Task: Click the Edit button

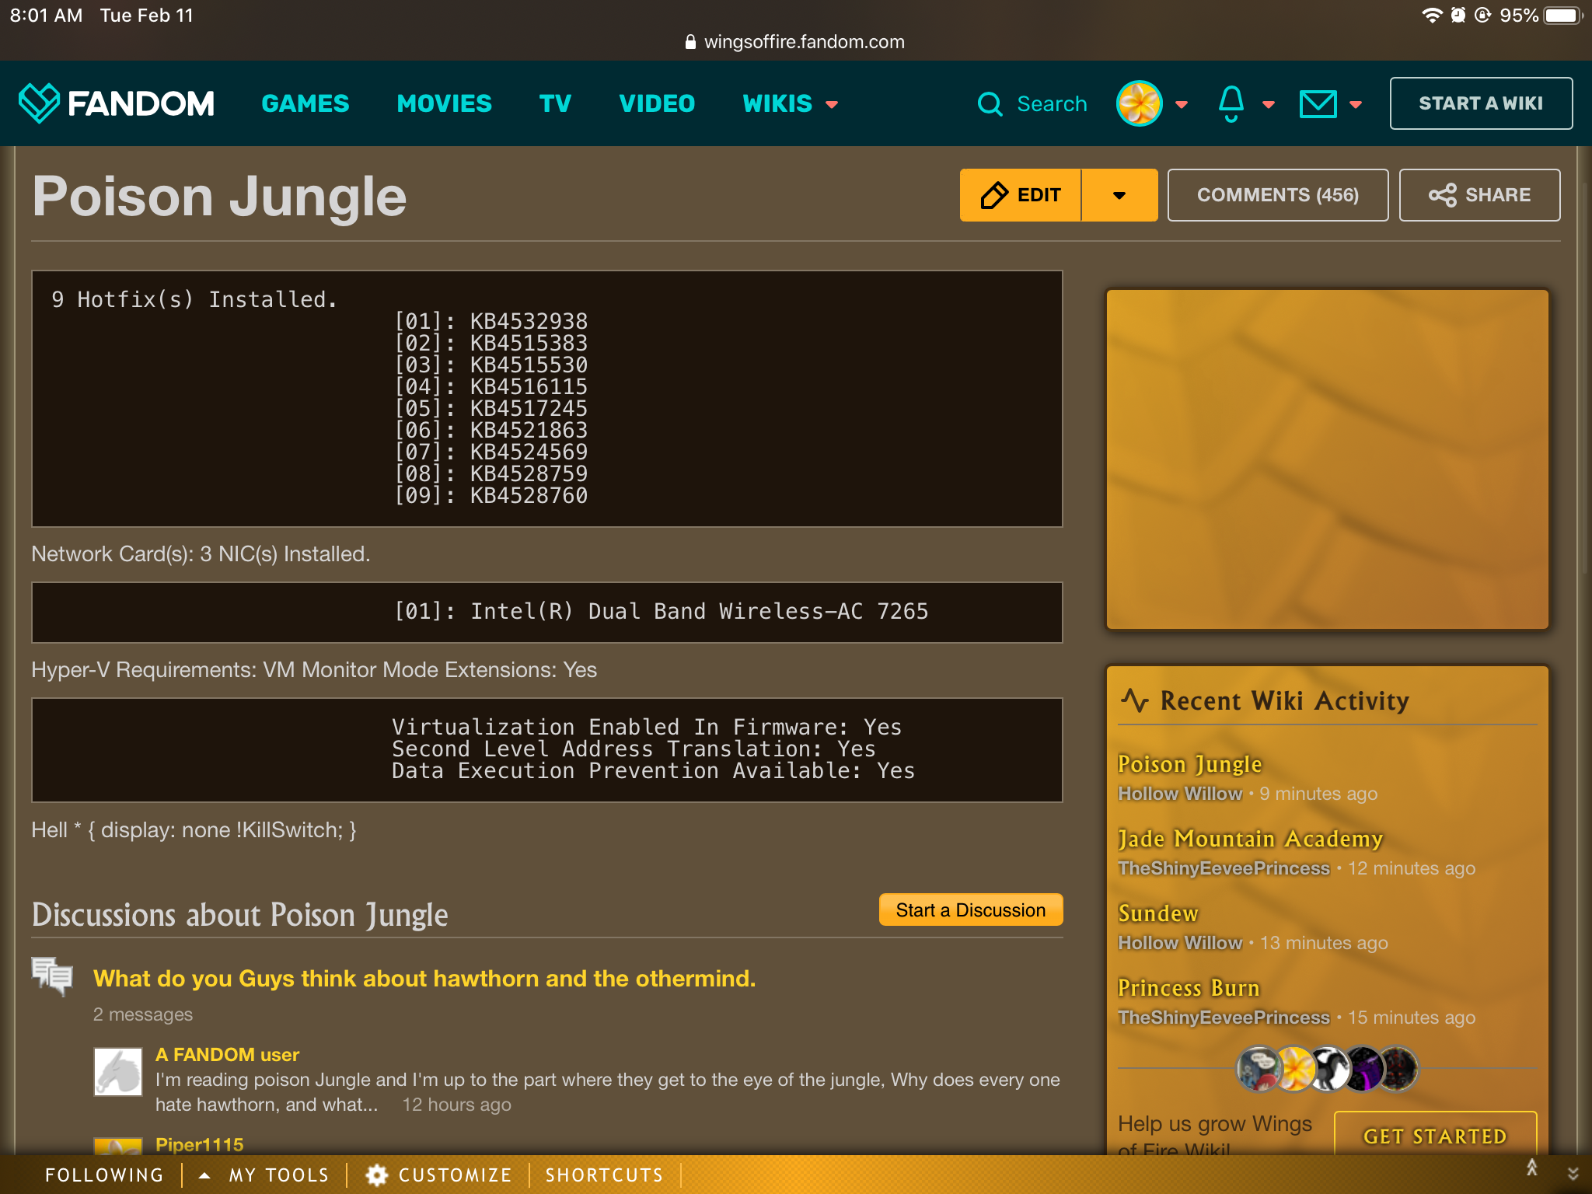Action: click(x=1021, y=195)
